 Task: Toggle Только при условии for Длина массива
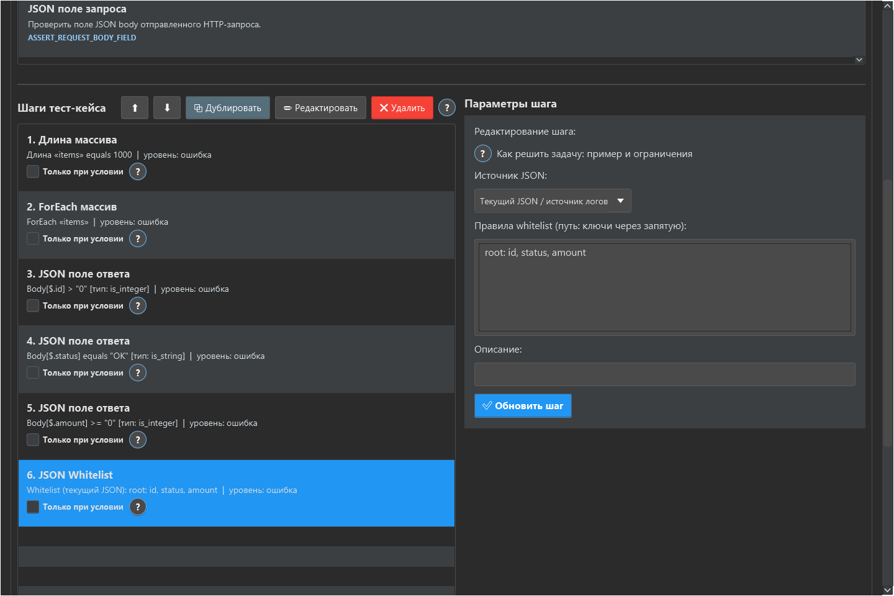[33, 171]
